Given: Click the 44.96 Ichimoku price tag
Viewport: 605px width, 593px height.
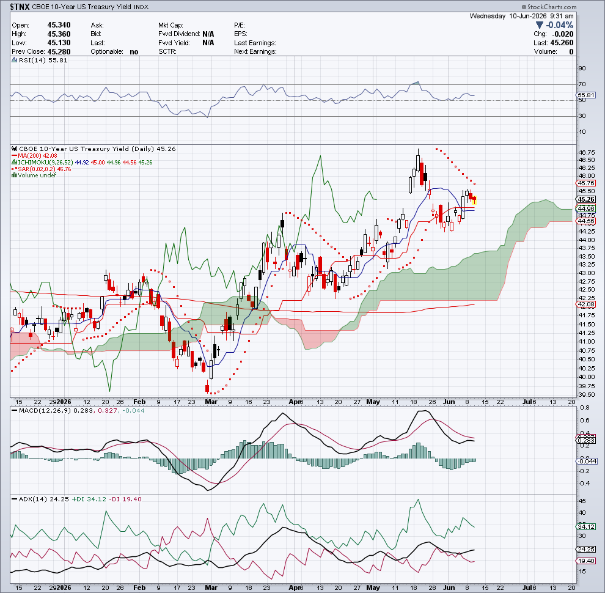Looking at the screenshot, I should click(x=586, y=209).
